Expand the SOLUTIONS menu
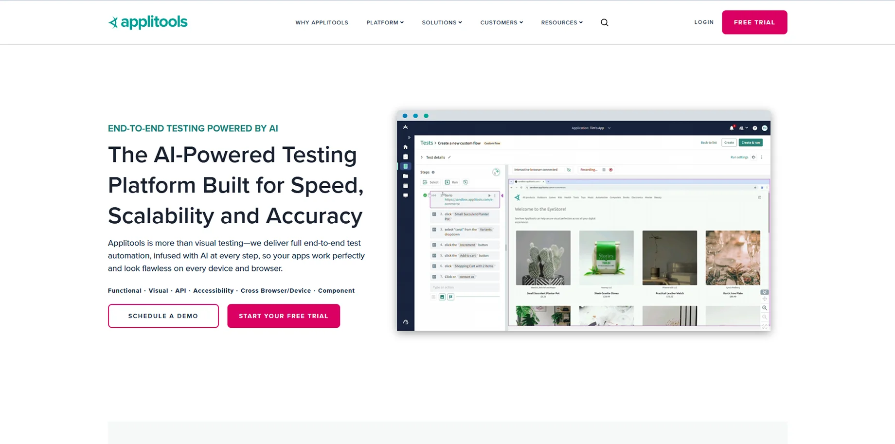This screenshot has width=895, height=444. click(442, 22)
